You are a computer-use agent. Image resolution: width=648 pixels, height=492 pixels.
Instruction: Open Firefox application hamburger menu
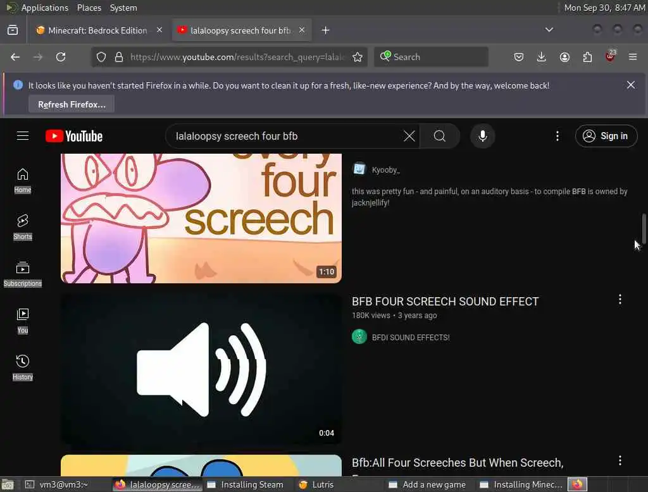[x=633, y=57]
